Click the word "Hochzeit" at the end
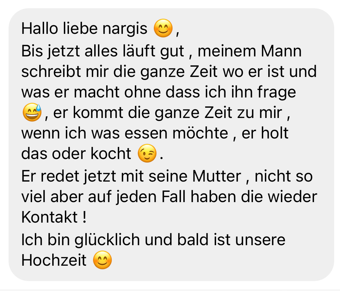Screen dimensions: 340x291 pyautogui.click(x=54, y=260)
